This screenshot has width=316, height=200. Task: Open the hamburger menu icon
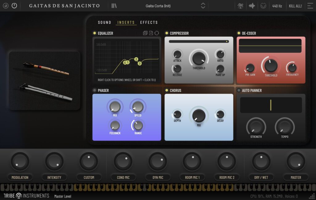point(310,6)
